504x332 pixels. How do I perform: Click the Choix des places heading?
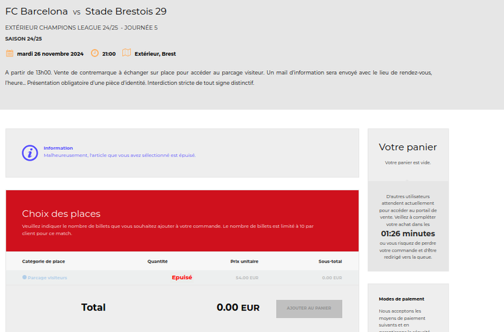click(61, 214)
